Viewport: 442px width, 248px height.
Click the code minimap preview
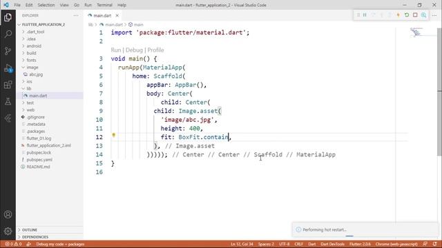416,32
